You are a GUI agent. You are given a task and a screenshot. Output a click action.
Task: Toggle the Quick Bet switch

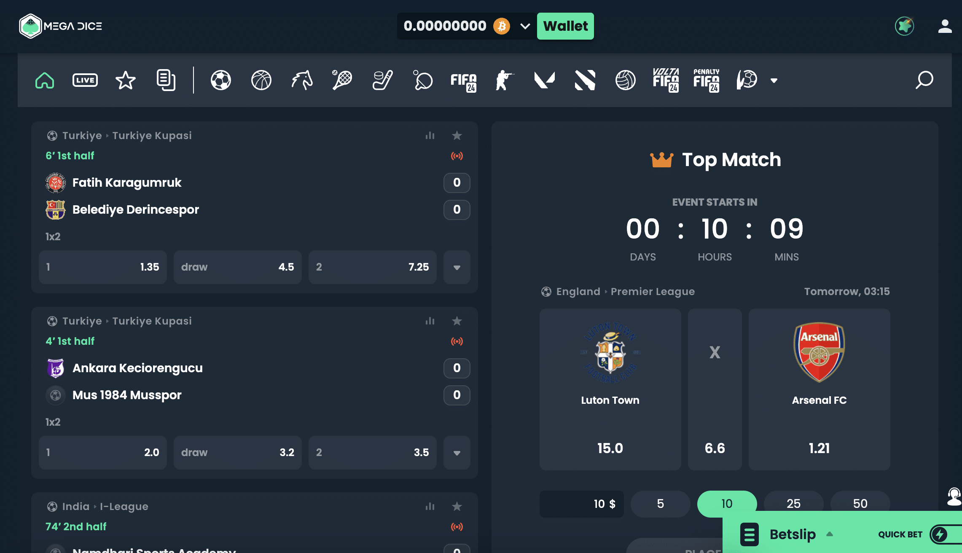[x=946, y=534]
